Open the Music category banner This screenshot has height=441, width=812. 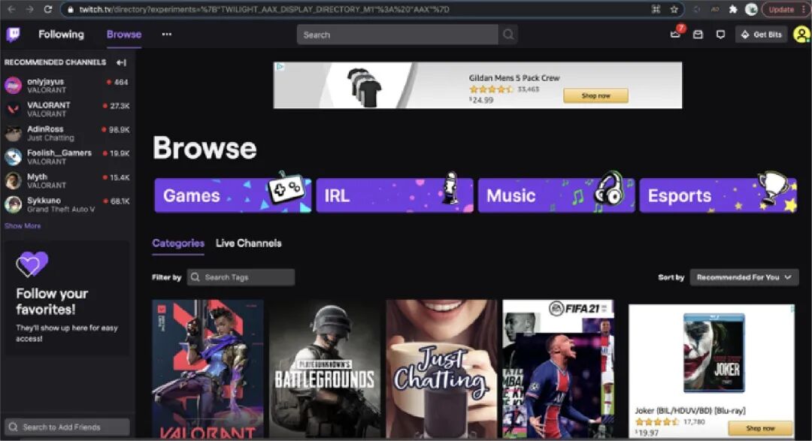pos(556,195)
